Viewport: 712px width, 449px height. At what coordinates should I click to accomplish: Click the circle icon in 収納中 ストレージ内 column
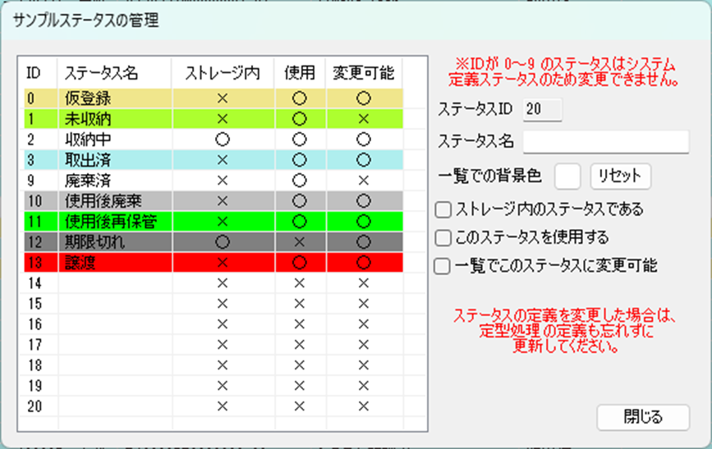pos(220,140)
